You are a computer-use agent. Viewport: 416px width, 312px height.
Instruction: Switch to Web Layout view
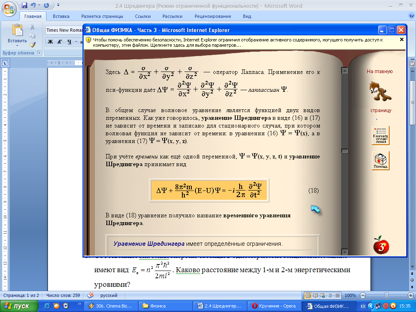[x=323, y=295]
